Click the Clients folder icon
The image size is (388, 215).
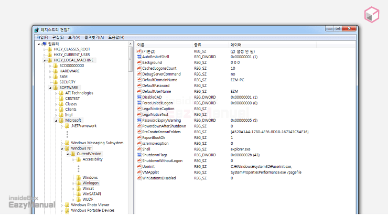[61, 110]
